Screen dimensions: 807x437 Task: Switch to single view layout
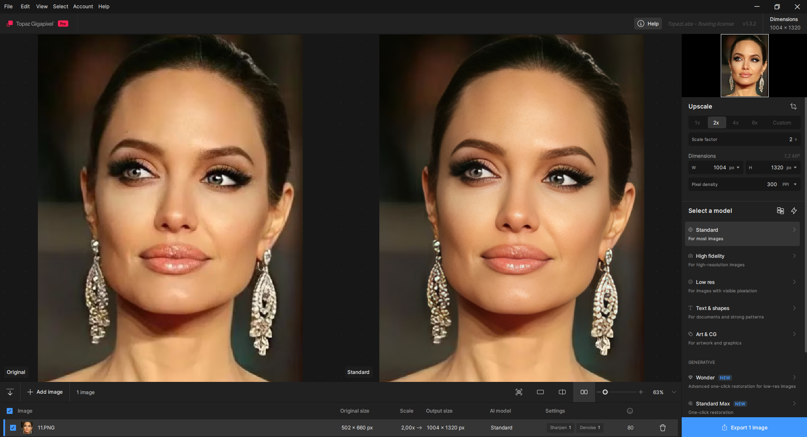pos(540,392)
